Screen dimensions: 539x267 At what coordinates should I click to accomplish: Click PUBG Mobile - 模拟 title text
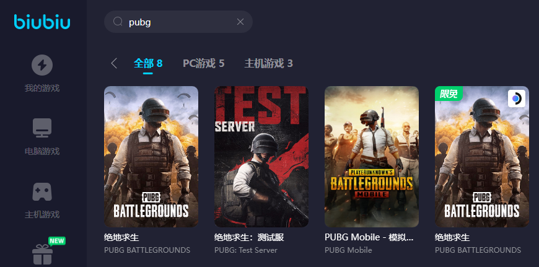[x=369, y=237]
